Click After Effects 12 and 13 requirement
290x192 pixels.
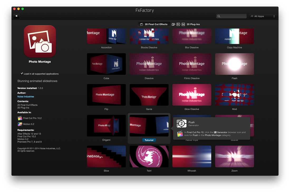coord(29,134)
